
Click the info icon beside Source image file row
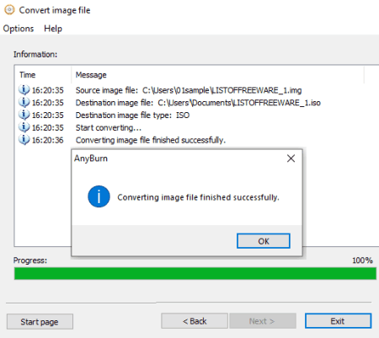point(24,90)
